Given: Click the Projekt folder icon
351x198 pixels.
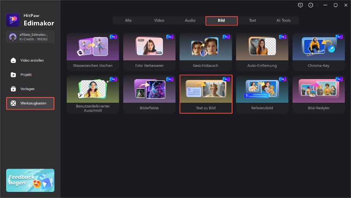Looking at the screenshot, I should (14, 75).
